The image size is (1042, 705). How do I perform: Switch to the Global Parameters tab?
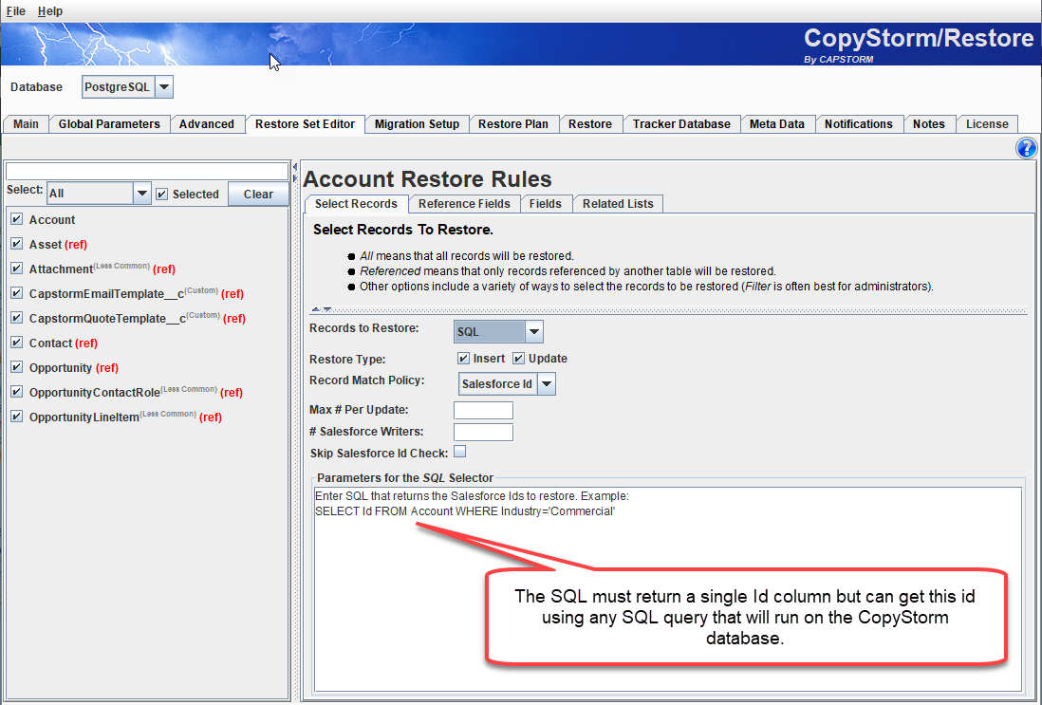tap(109, 124)
